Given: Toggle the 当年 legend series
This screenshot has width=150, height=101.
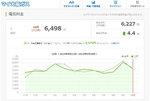Looking at the screenshot, I should [x=135, y=57].
